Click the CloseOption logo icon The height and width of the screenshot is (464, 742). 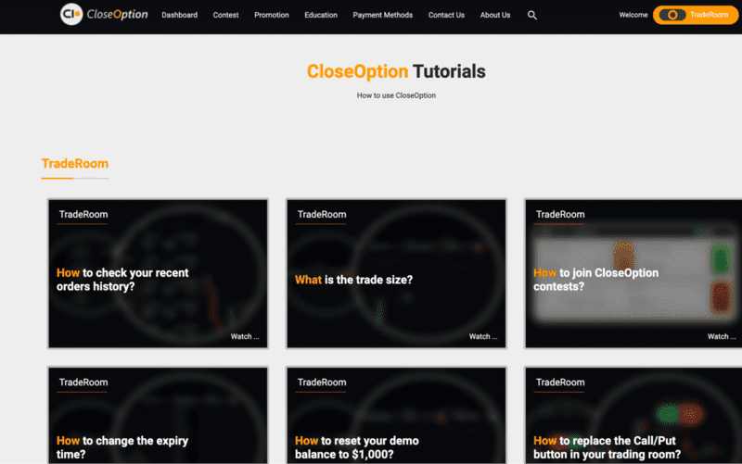(x=71, y=14)
